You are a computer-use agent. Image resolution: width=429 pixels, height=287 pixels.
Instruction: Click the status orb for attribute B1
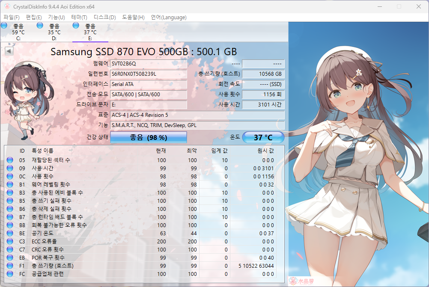coord(10,184)
